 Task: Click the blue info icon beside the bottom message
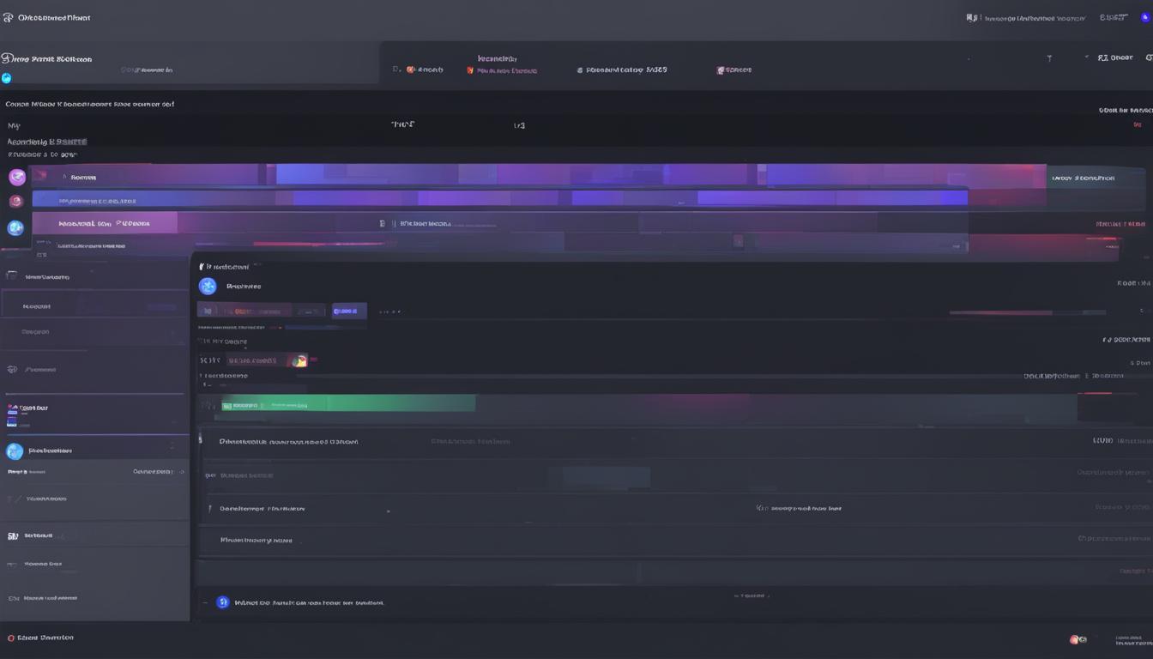pyautogui.click(x=223, y=602)
